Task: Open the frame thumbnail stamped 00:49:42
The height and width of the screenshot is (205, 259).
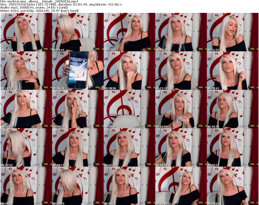Action: point(26,186)
